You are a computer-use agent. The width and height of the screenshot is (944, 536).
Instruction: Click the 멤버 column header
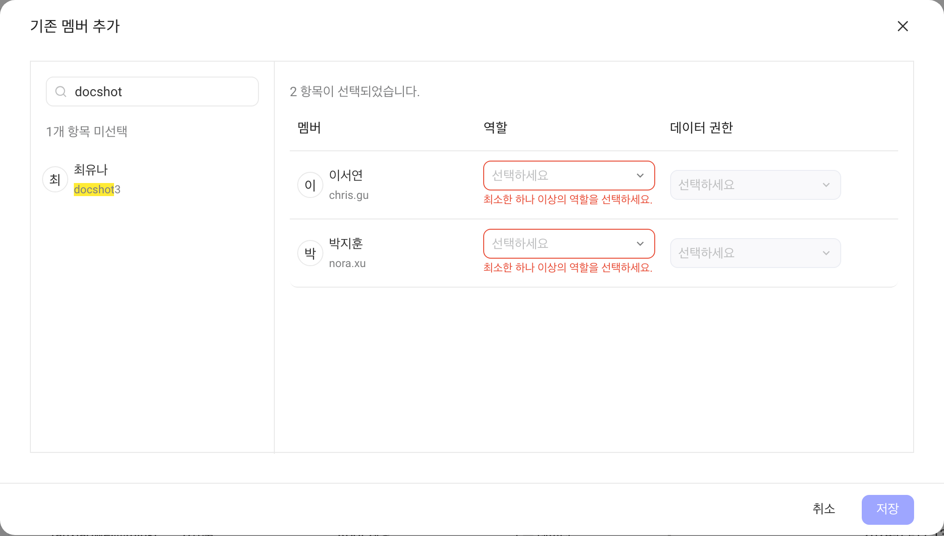309,127
